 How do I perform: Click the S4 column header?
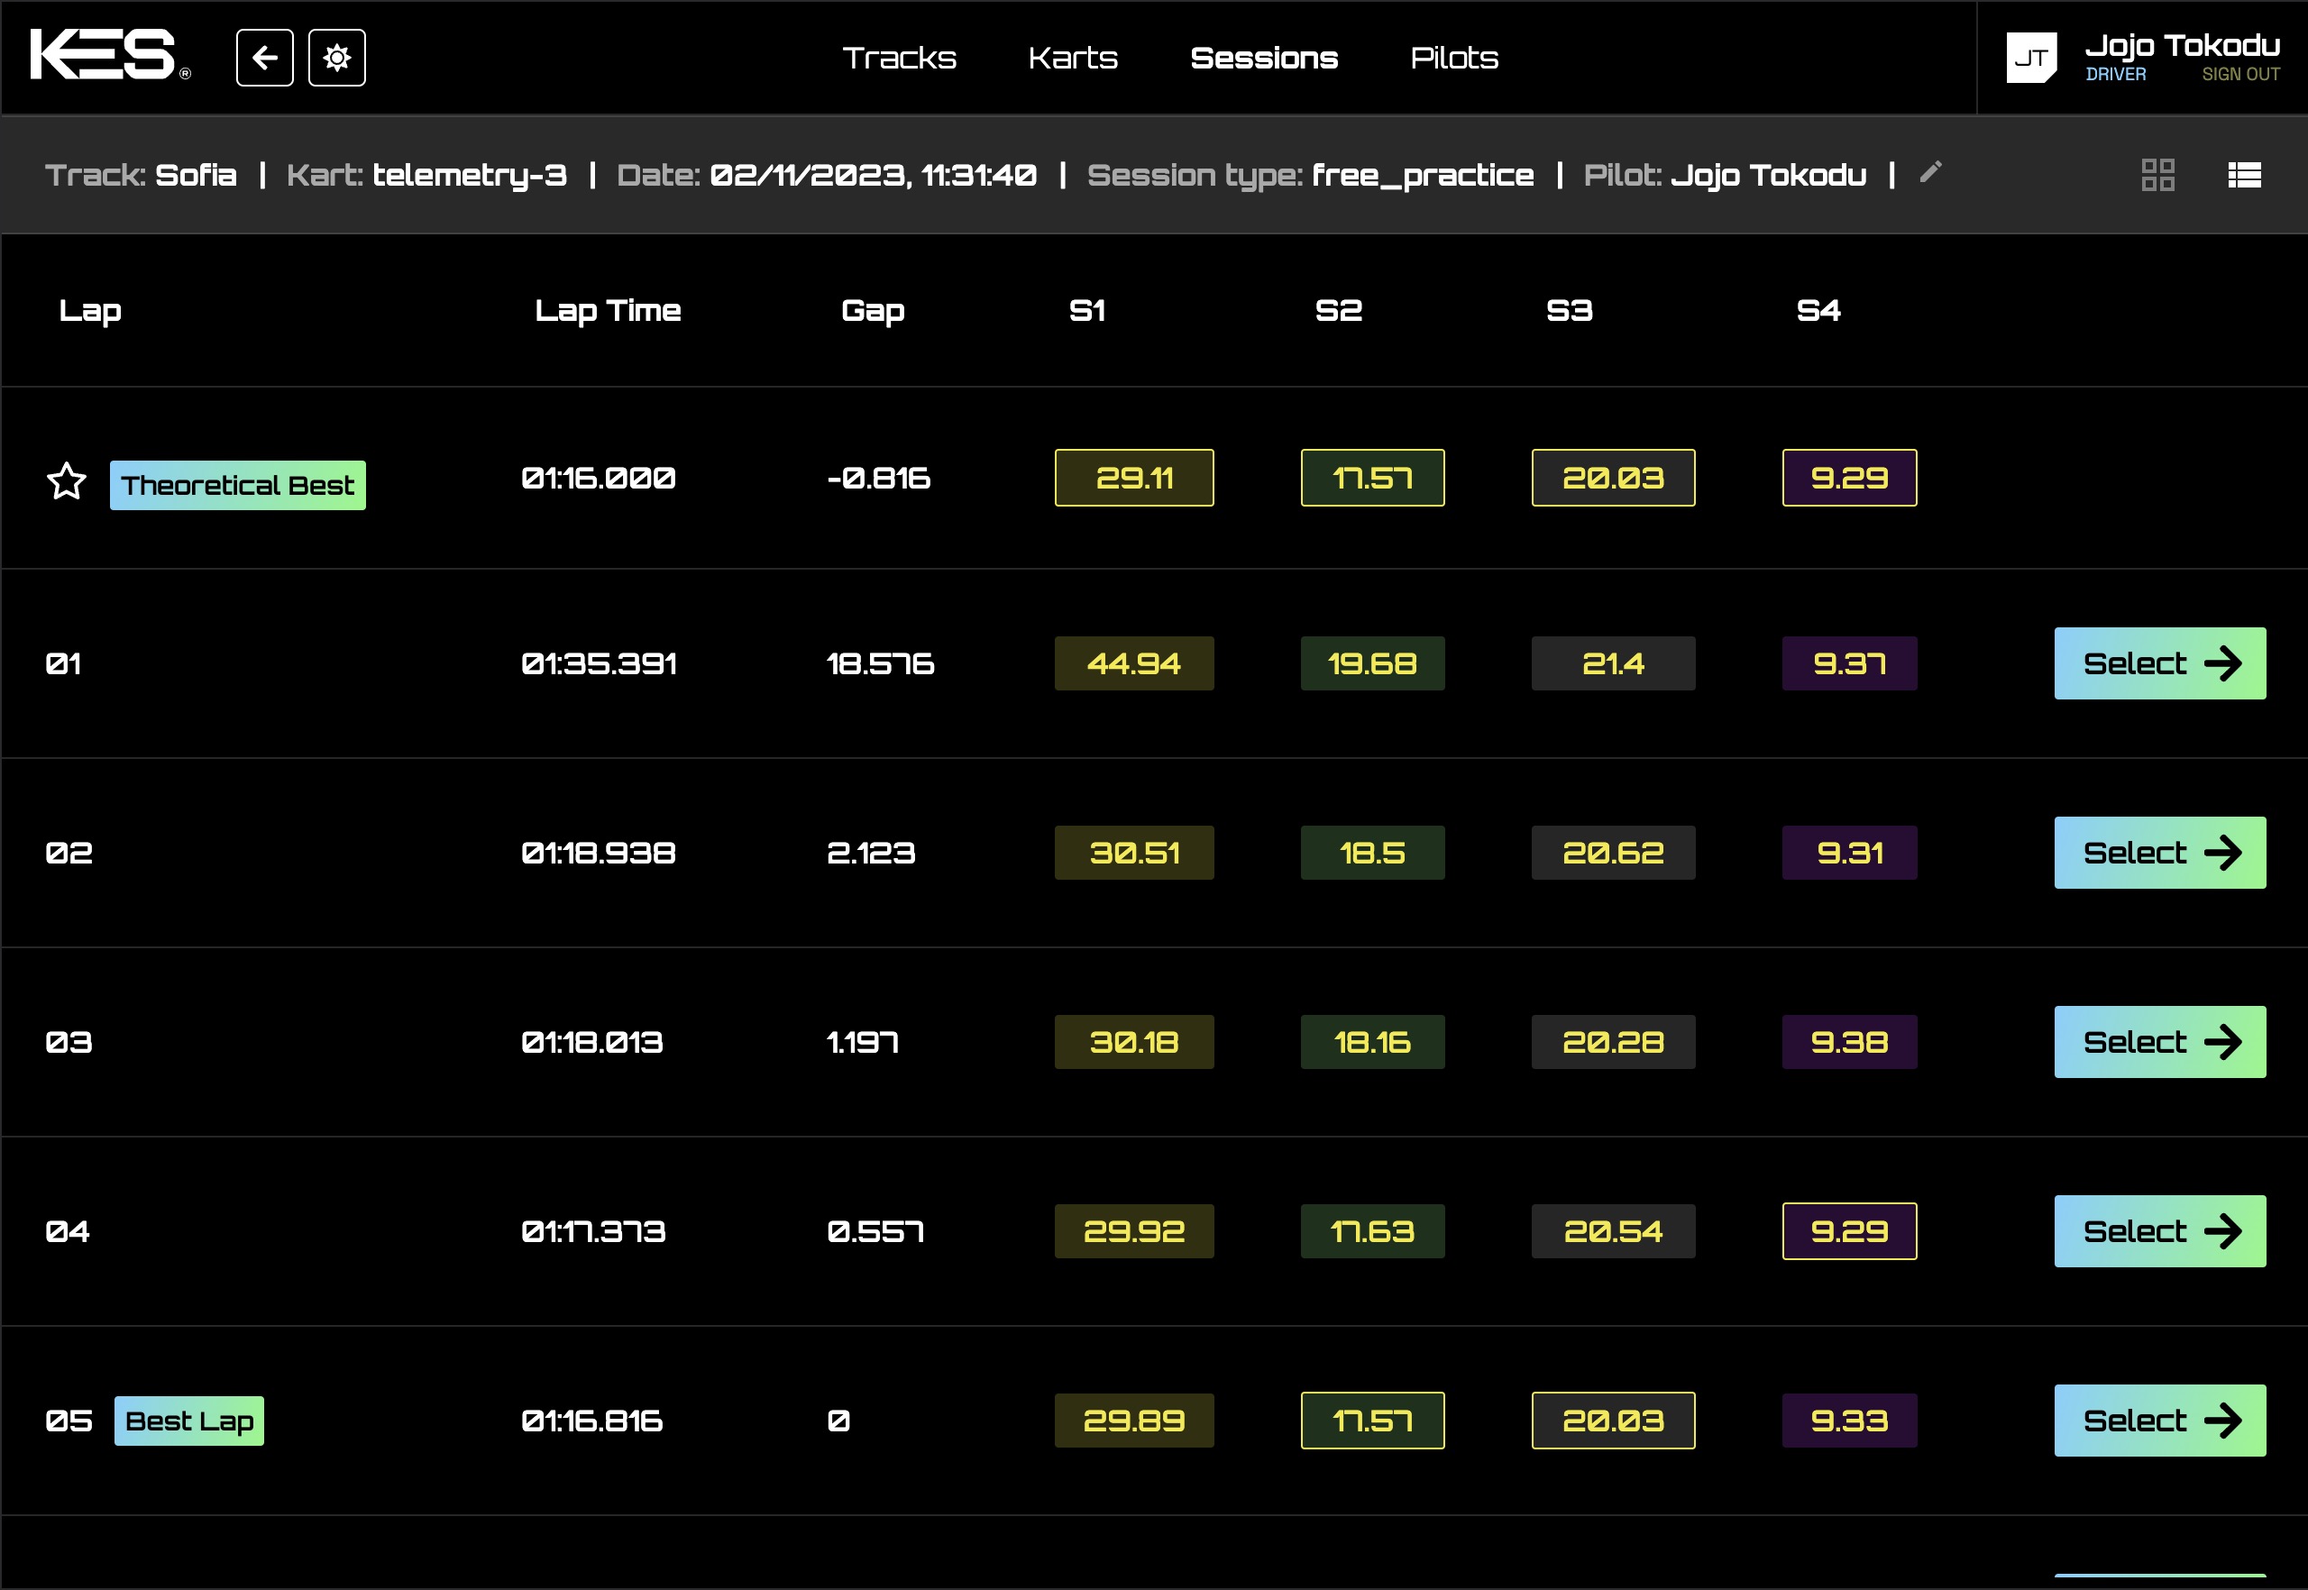1818,311
